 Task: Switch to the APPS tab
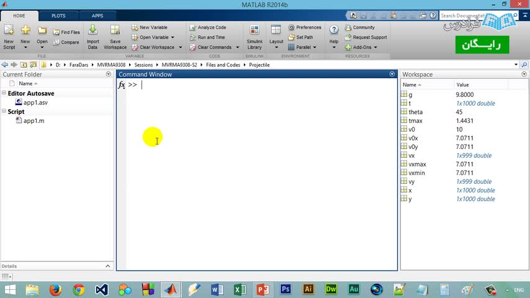pos(97,16)
